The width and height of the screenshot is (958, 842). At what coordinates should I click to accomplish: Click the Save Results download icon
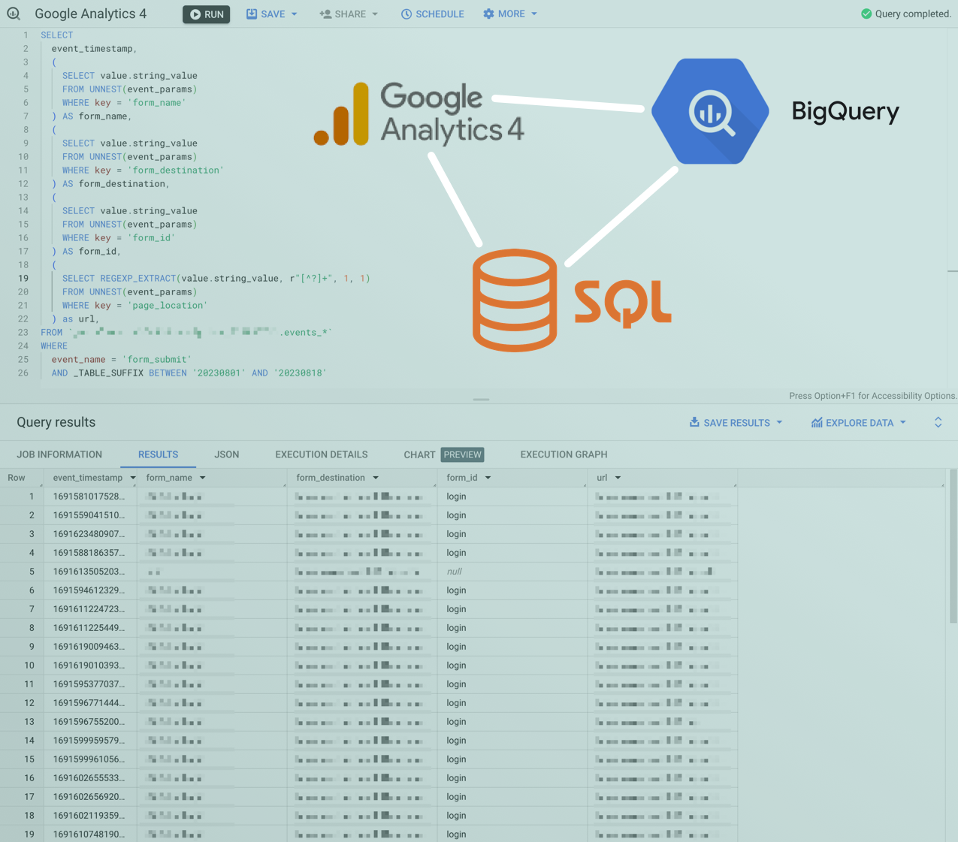(694, 423)
